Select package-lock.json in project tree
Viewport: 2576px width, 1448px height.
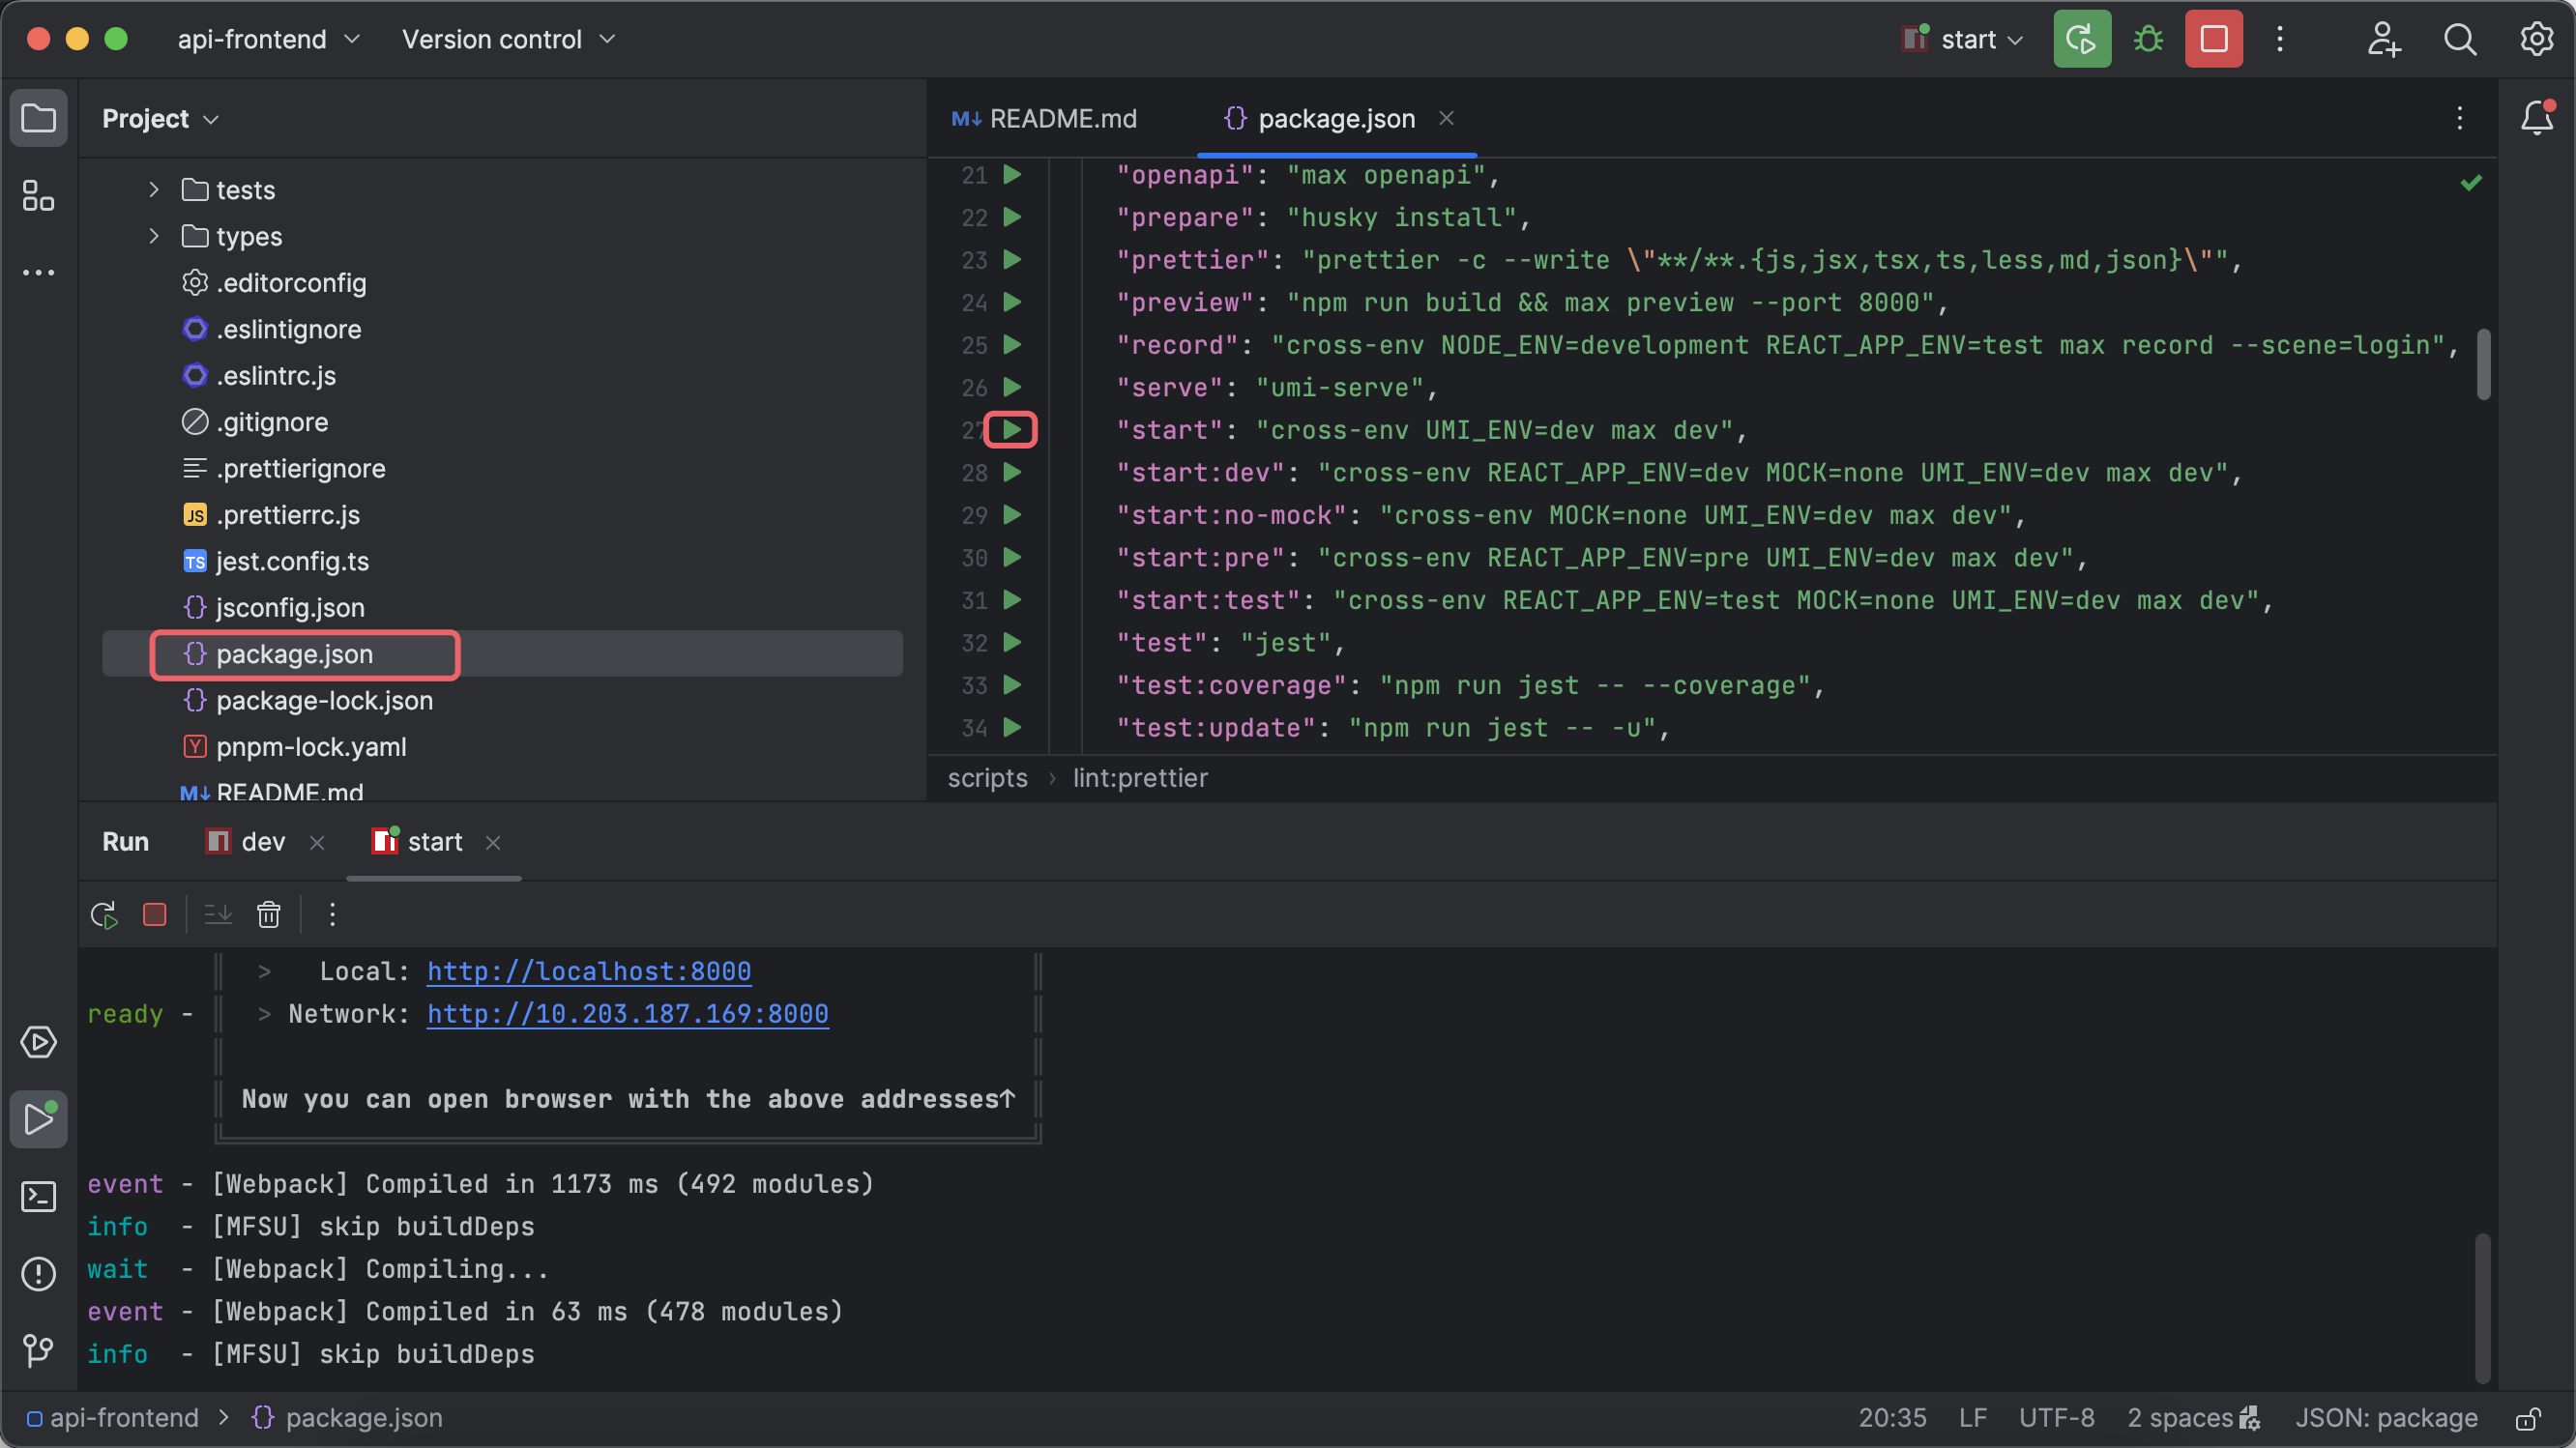(503, 700)
